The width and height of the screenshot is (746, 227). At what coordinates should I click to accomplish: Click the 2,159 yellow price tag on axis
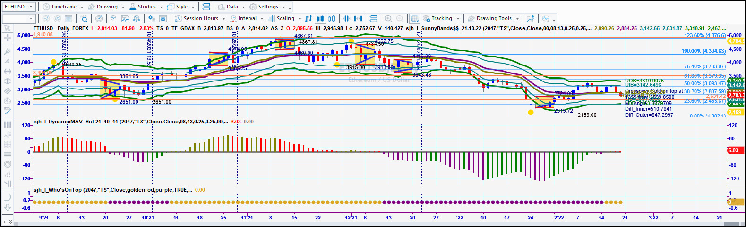(x=735, y=112)
